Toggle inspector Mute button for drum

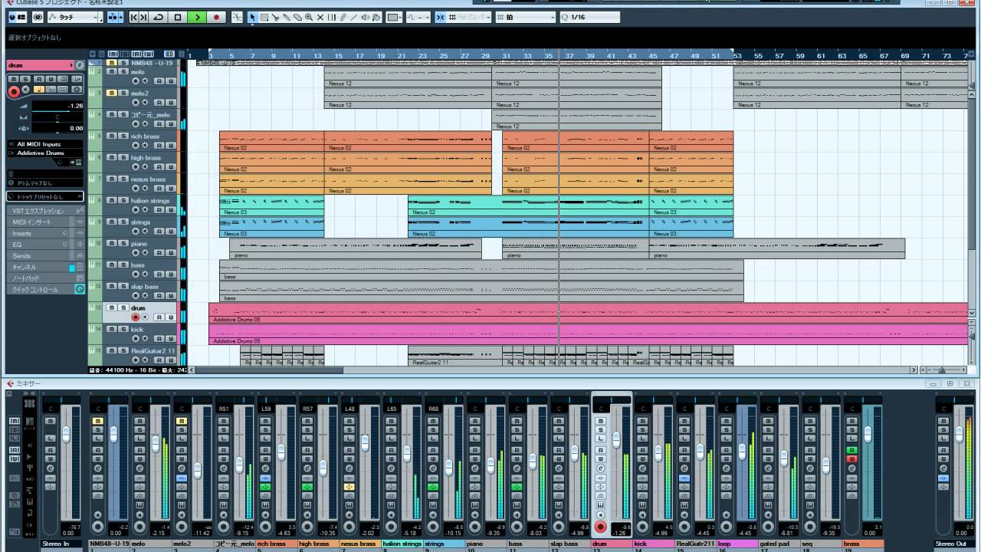tap(15, 79)
